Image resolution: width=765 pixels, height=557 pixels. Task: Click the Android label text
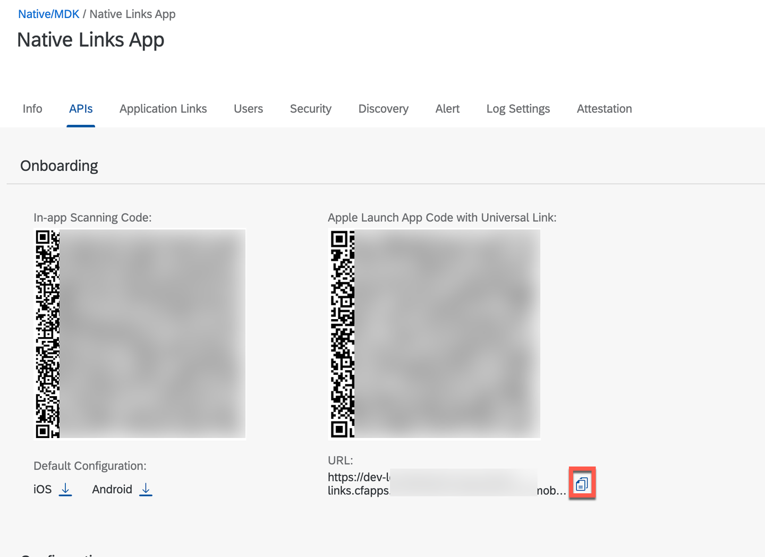click(112, 489)
